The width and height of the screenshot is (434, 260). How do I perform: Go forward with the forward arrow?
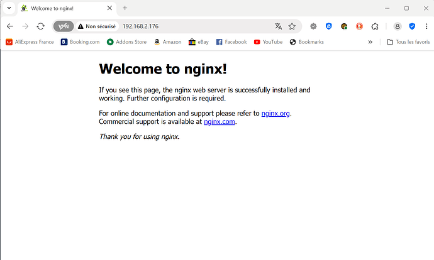pos(25,26)
